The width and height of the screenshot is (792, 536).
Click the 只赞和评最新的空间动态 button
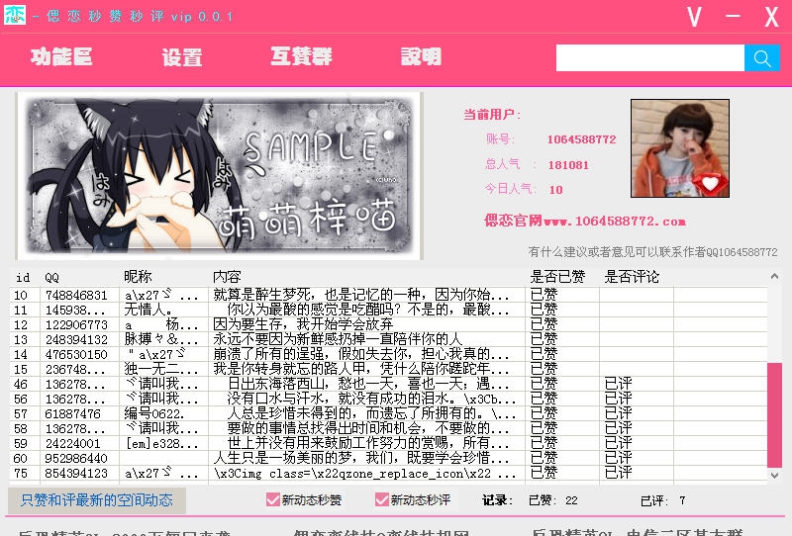97,500
